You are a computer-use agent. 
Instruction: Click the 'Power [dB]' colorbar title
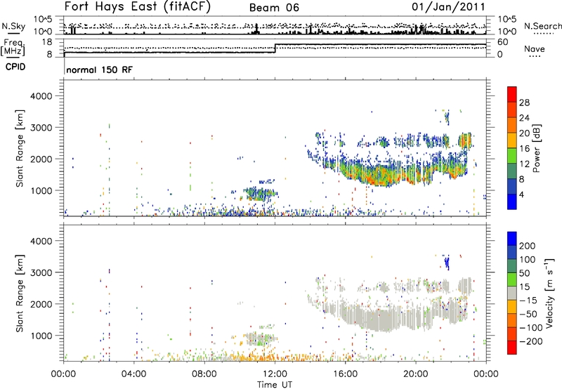[x=537, y=148]
